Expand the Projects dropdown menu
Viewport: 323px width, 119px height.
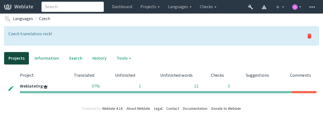[150, 7]
